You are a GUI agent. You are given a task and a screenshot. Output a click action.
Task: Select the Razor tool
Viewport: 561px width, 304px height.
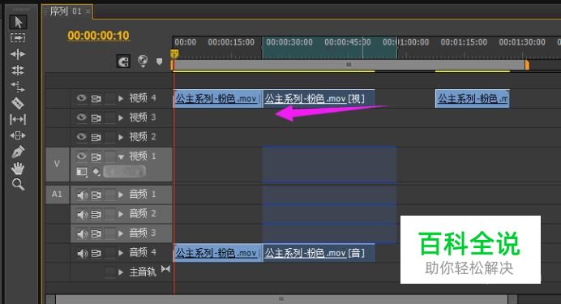point(18,103)
